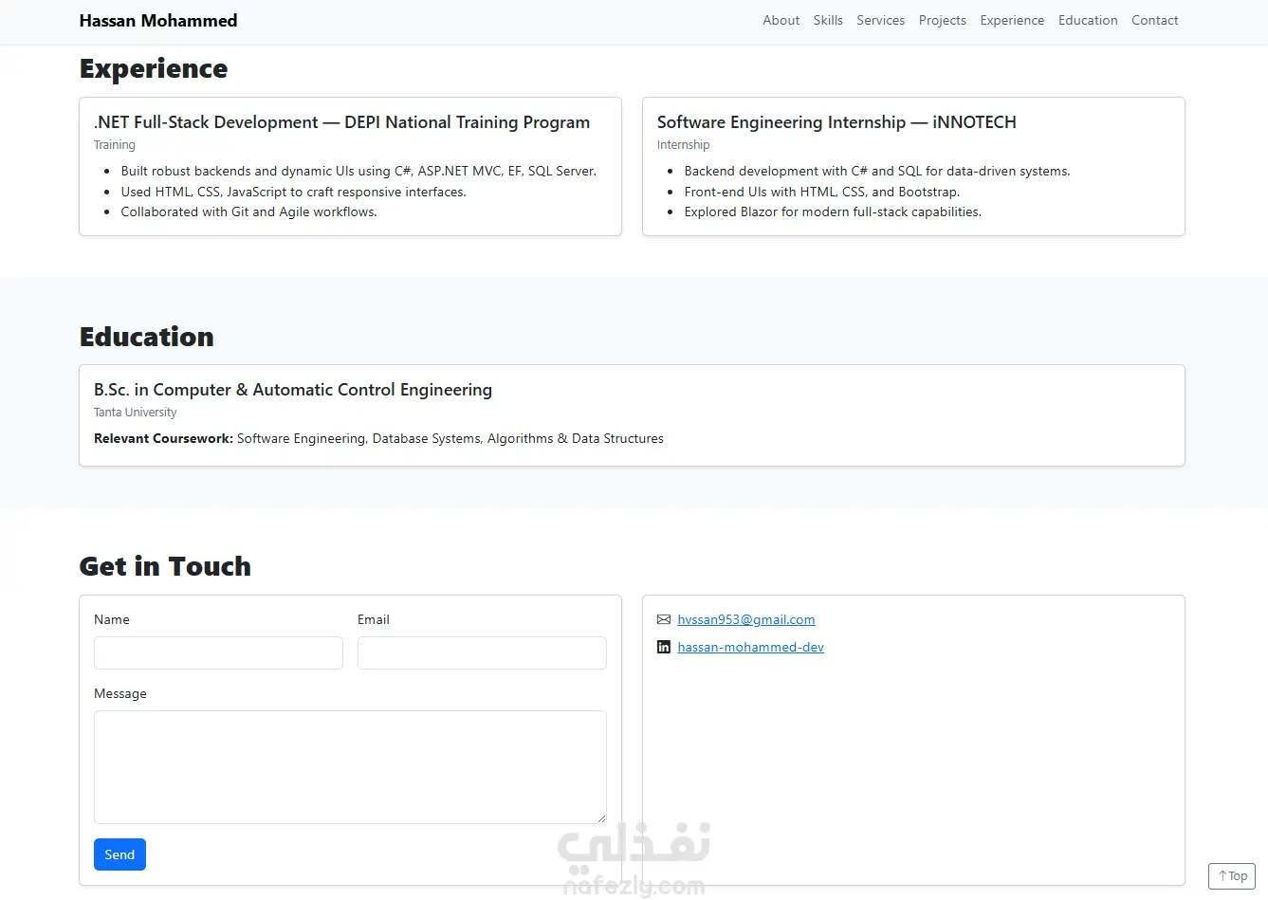Jump to the Projects section via navbar
This screenshot has width=1268, height=900.
click(x=942, y=20)
